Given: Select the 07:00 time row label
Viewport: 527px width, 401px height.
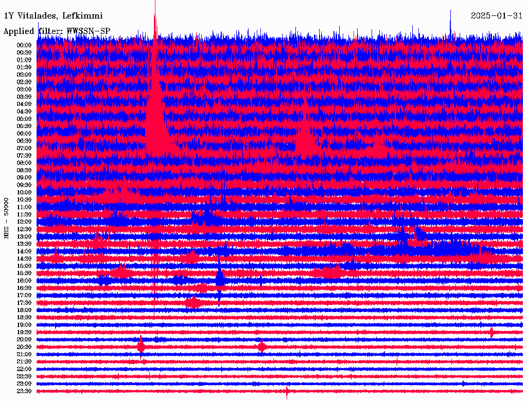Looking at the screenshot, I should tap(24, 149).
